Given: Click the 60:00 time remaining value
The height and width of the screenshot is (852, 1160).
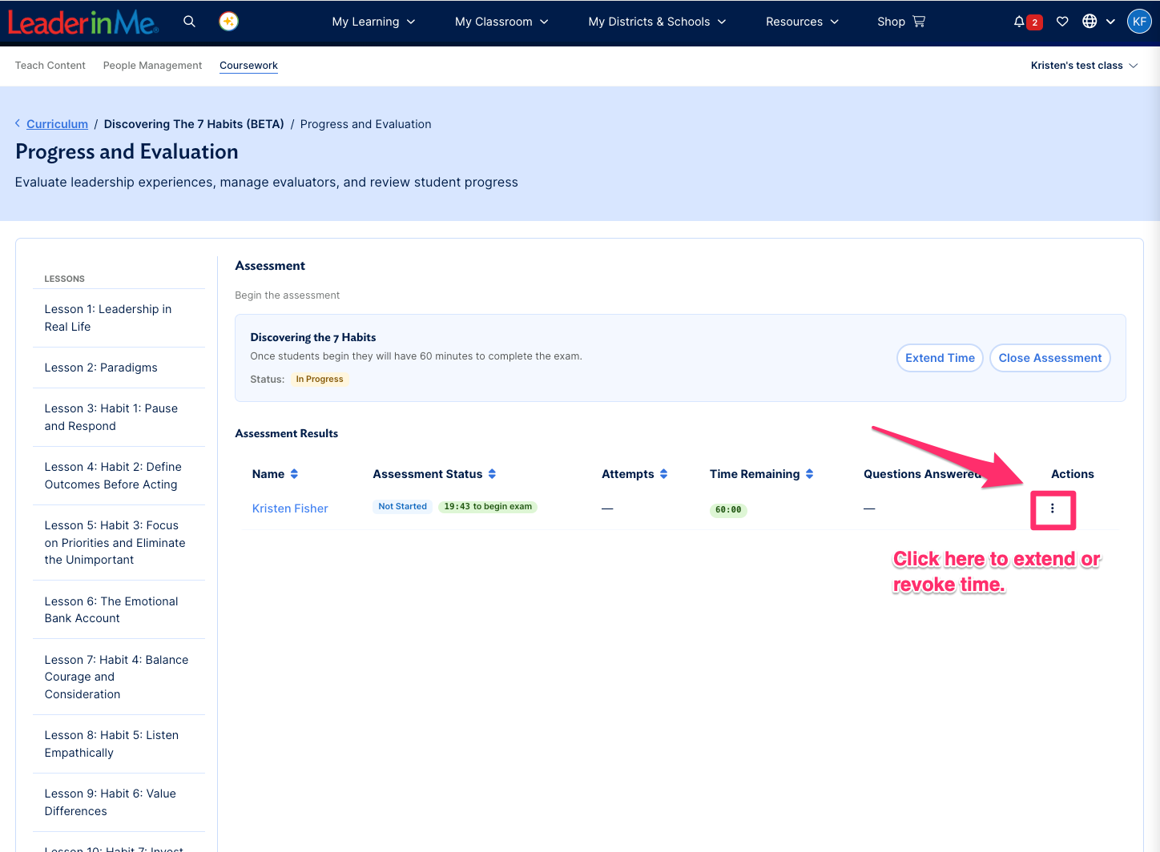Looking at the screenshot, I should (x=728, y=510).
